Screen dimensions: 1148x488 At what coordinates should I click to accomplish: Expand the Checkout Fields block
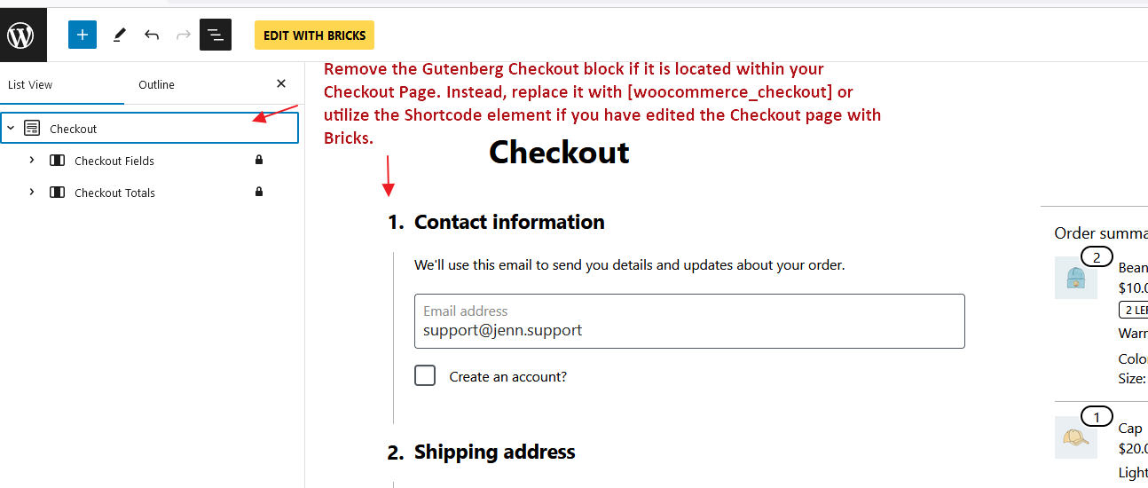click(x=32, y=161)
